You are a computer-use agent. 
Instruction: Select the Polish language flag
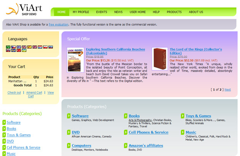[x=45, y=47]
